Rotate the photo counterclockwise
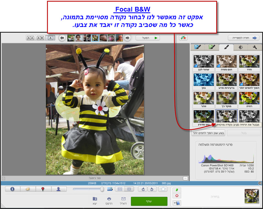This screenshot has height=209, width=263. pos(152,189)
